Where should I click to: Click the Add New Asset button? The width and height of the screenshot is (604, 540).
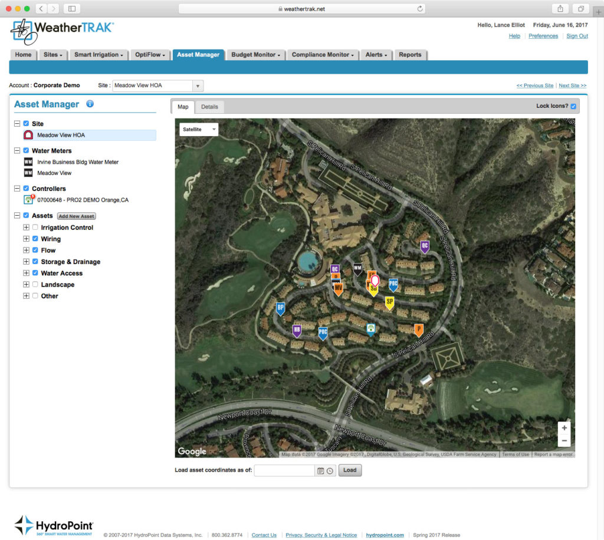pyautogui.click(x=76, y=216)
